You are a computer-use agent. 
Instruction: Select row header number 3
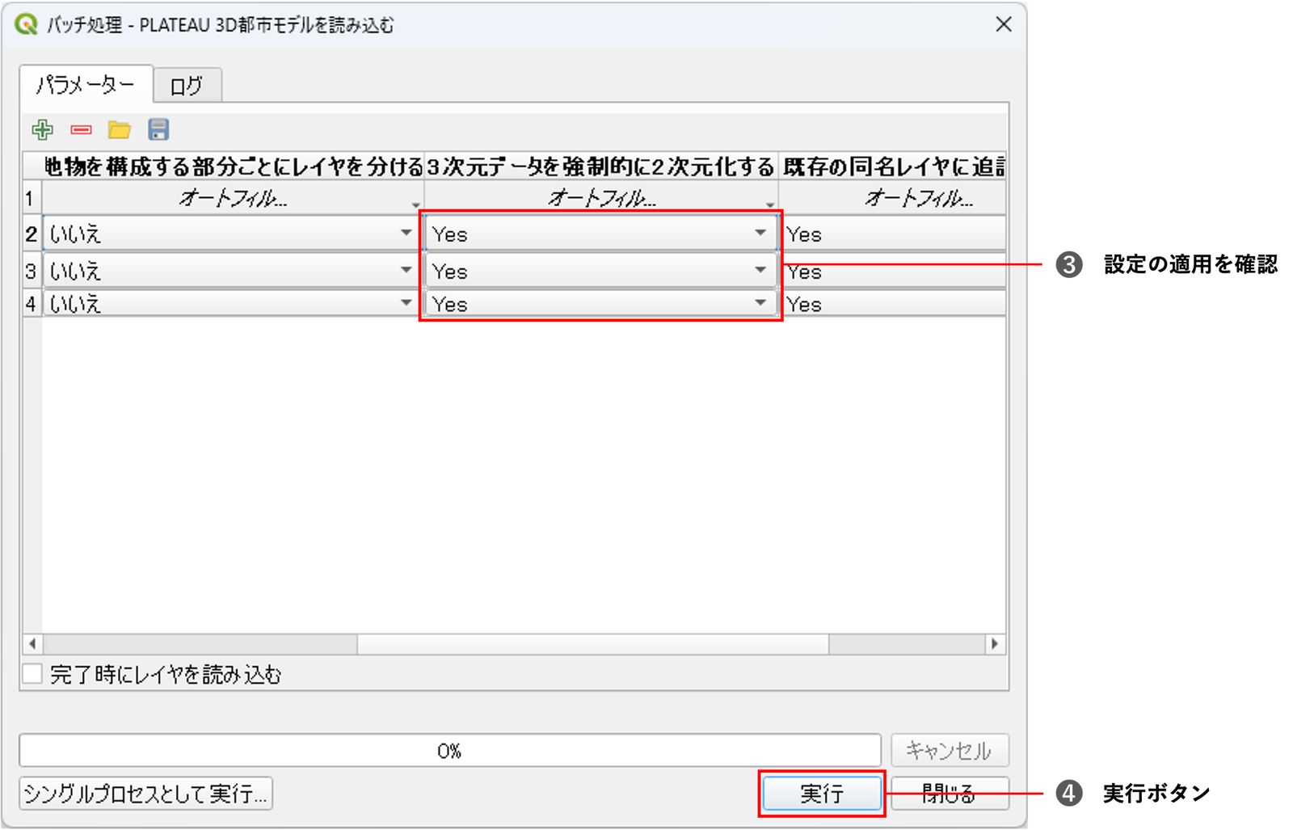pyautogui.click(x=32, y=271)
